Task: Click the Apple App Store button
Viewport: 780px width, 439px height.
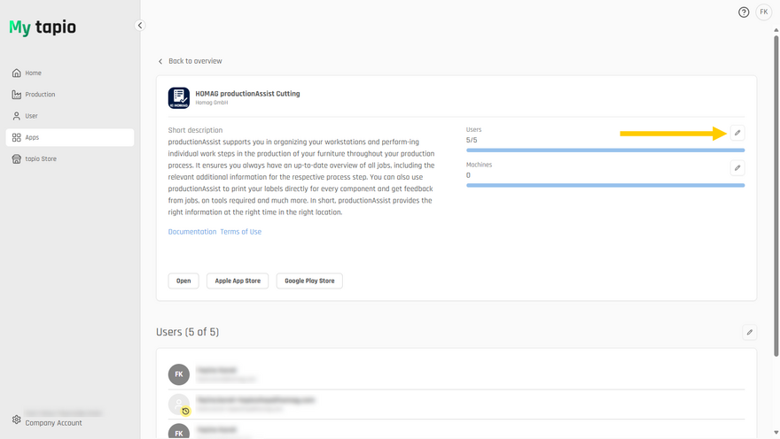Action: (x=238, y=281)
